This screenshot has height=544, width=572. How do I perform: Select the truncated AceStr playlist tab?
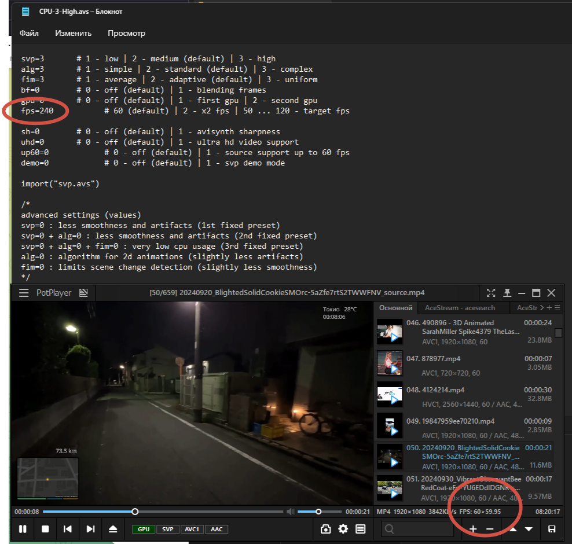click(x=527, y=308)
